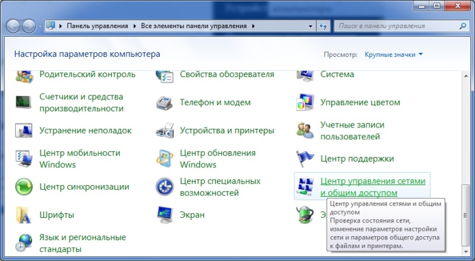Click the Система computer icon
Image resolution: width=475 pixels, height=261 pixels.
(x=305, y=77)
